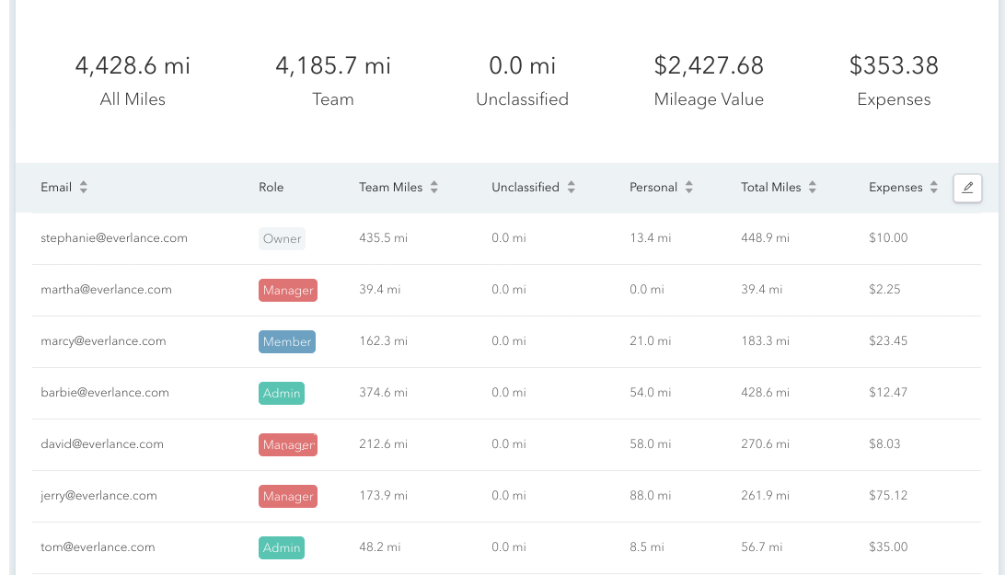Sort by Personal column arrows

click(x=689, y=188)
